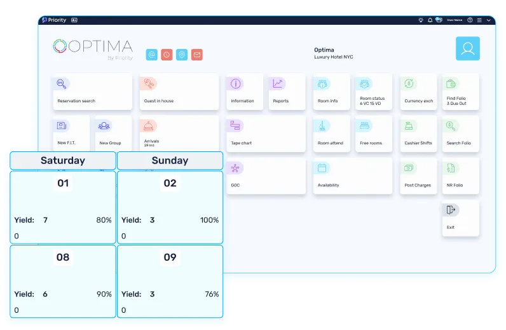Click the 'Luxury Hotel NYC' subtitle text
This screenshot has height=330, width=506.
[334, 57]
